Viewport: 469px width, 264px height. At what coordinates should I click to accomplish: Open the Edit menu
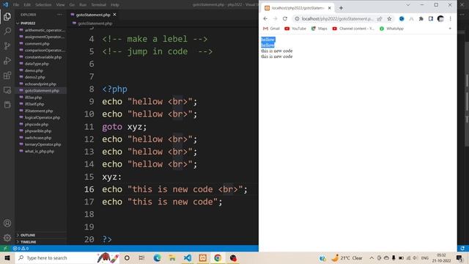coord(27,5)
